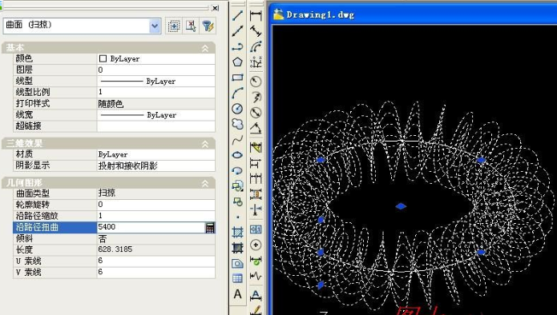Select the Dimension Break tool

[256, 209]
